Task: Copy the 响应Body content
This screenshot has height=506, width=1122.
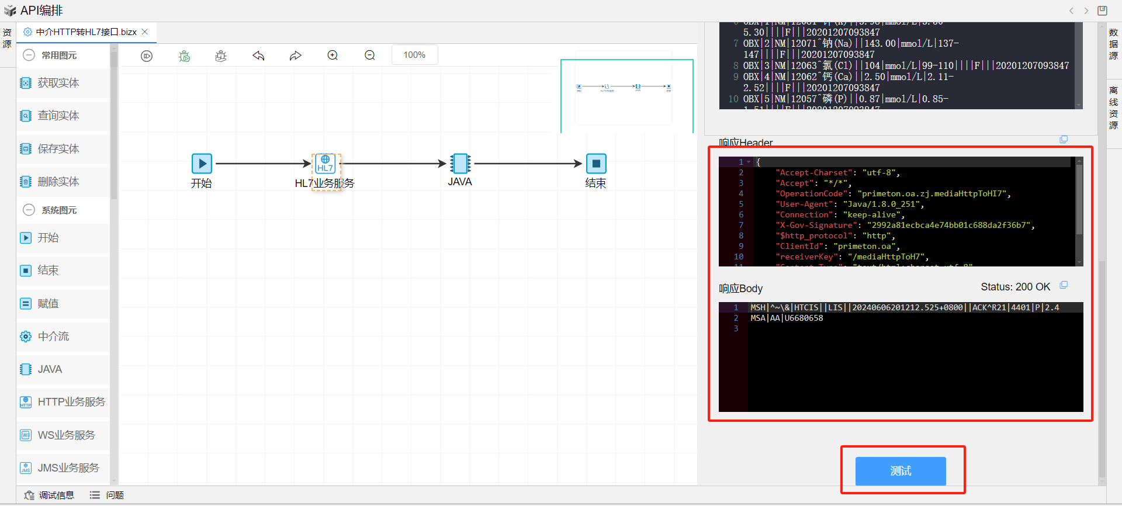Action: tap(1064, 285)
